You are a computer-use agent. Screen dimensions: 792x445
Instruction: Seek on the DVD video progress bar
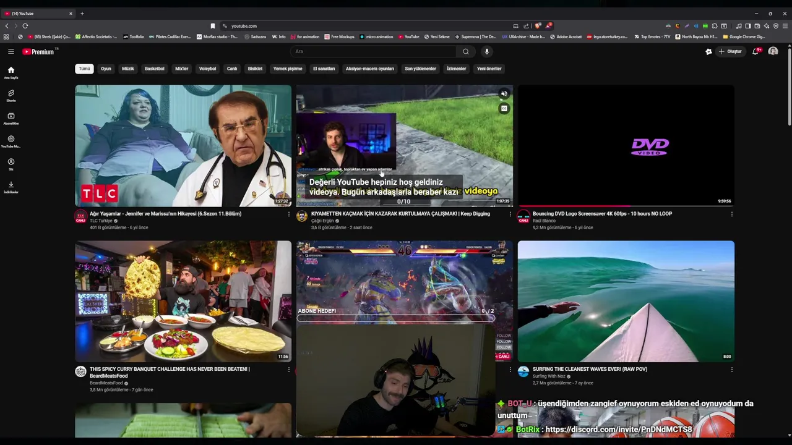(x=626, y=206)
